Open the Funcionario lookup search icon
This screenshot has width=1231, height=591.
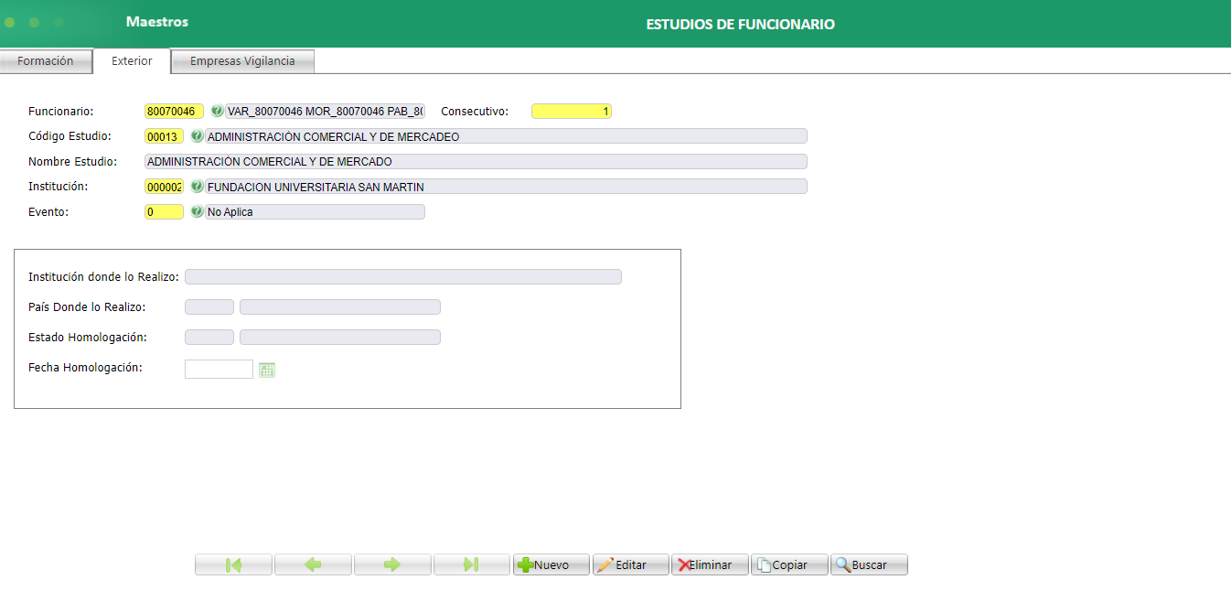pos(217,111)
